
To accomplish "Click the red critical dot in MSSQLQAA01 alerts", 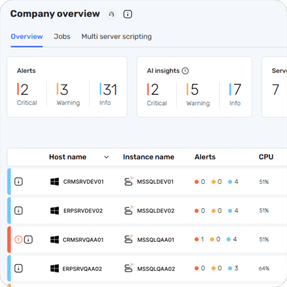I will pyautogui.click(x=197, y=239).
